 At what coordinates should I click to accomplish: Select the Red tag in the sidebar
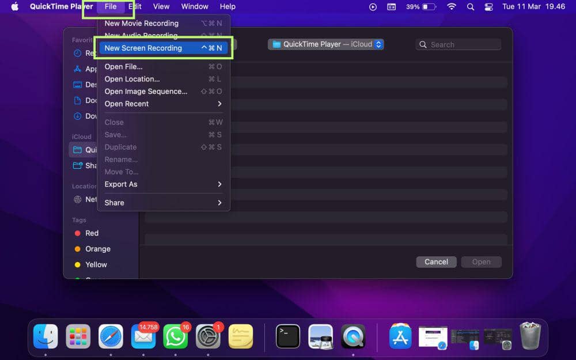point(91,233)
